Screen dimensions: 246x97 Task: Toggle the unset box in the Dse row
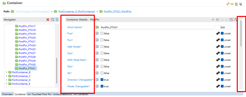222,53
